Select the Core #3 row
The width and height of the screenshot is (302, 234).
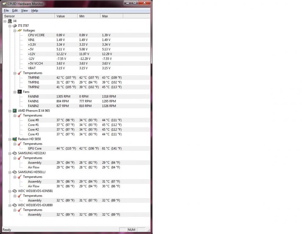pyautogui.click(x=89, y=134)
